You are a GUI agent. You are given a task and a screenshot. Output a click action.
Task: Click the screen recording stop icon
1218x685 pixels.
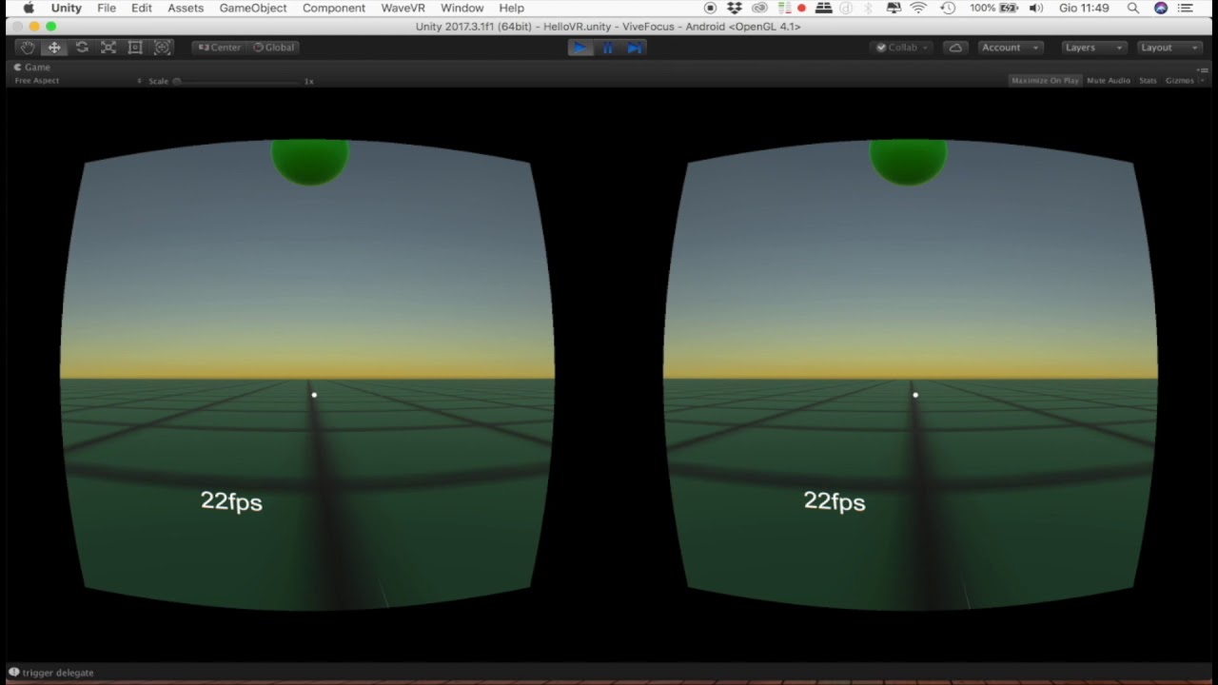point(711,8)
